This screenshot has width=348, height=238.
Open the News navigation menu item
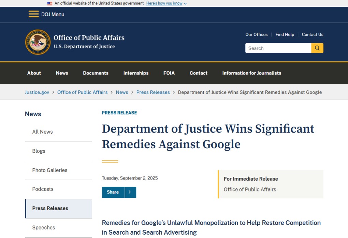click(62, 73)
